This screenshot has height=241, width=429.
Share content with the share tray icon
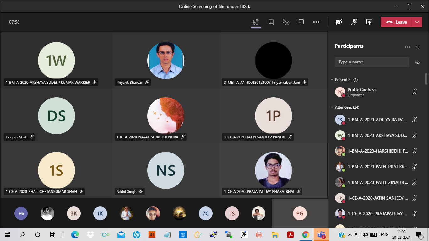point(369,22)
